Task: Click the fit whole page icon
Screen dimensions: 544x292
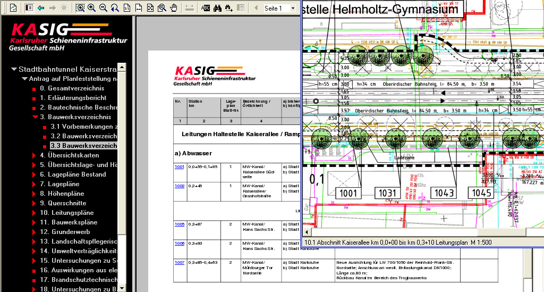Action: click(150, 7)
